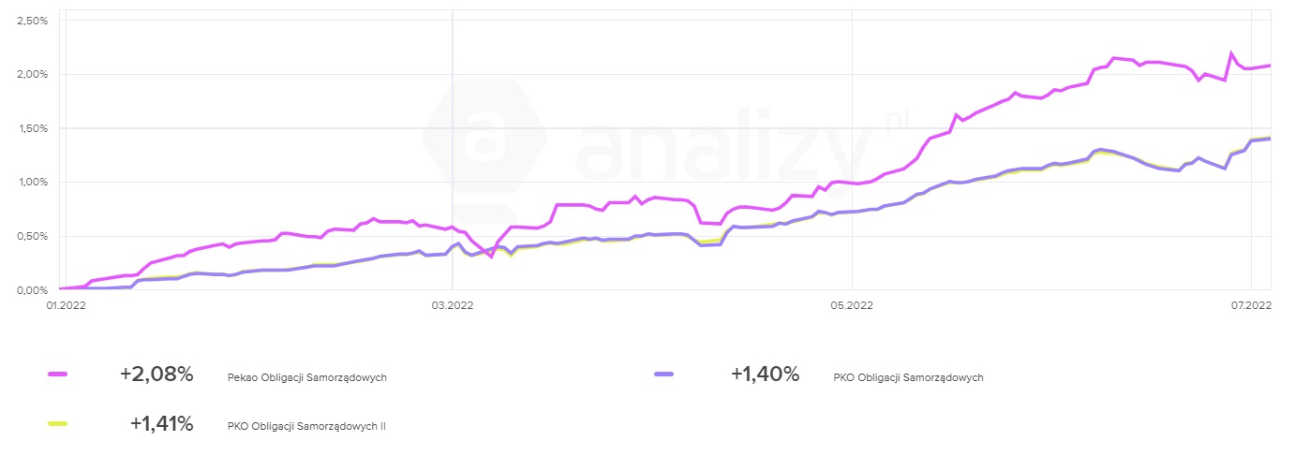This screenshot has width=1295, height=456.
Task: Select the Pekao Obligacji Samorządowych legend label
Action: [306, 377]
